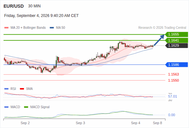The width and height of the screenshot is (189, 128).
Task: Click the MACD Signal legend label
Action: click(x=40, y=107)
